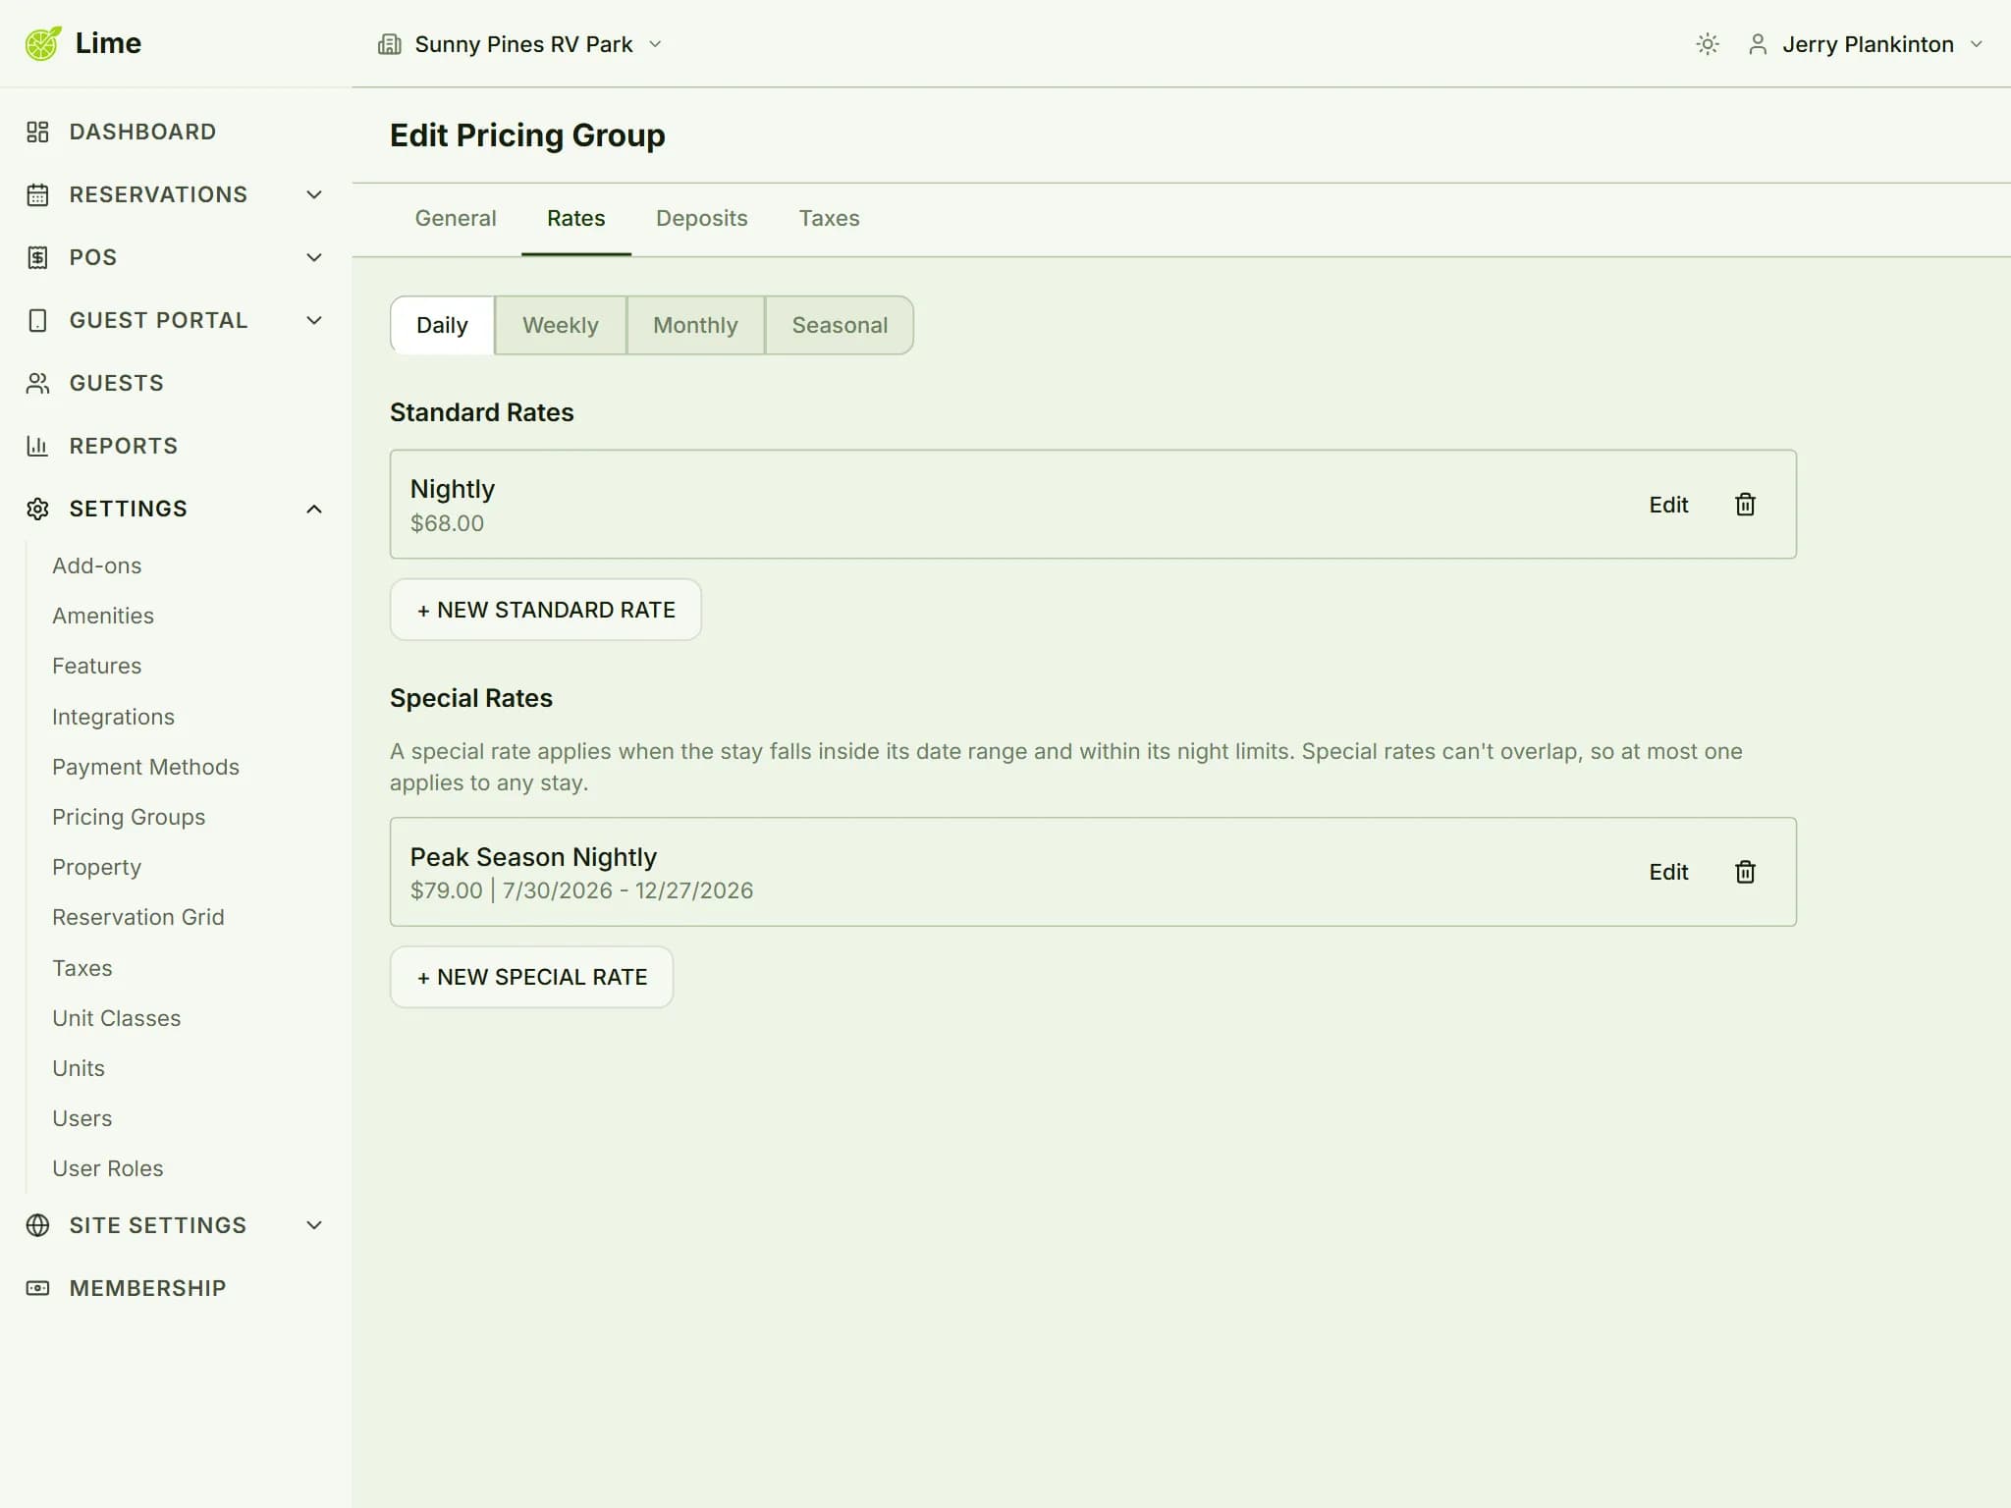Delete the Nightly standard rate
The height and width of the screenshot is (1508, 2011).
[x=1745, y=505]
